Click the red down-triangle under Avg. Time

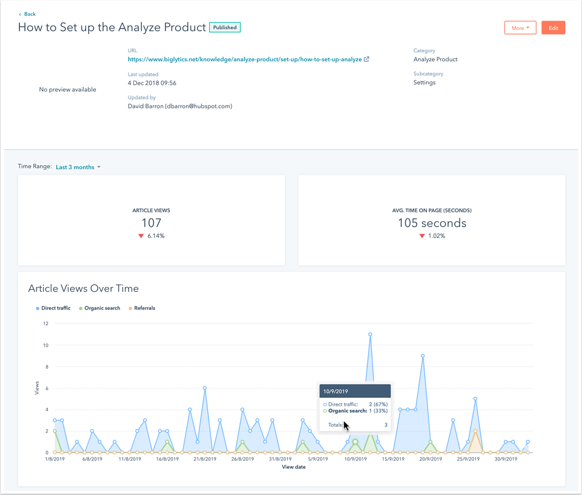click(422, 236)
